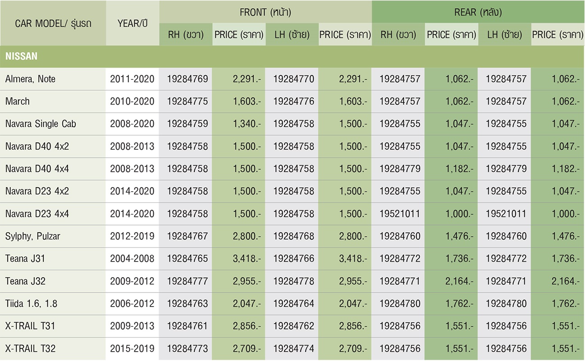Select part number 19284767
Viewport: 586px width, 362px height.
188,236
